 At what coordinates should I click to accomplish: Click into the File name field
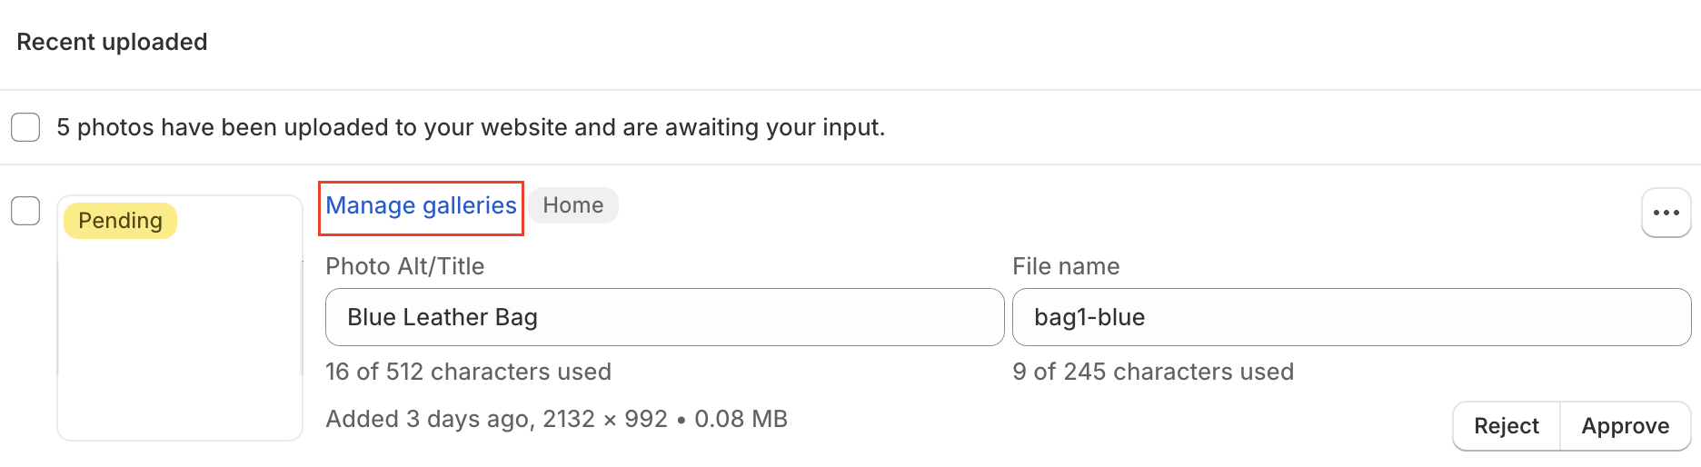(1350, 317)
